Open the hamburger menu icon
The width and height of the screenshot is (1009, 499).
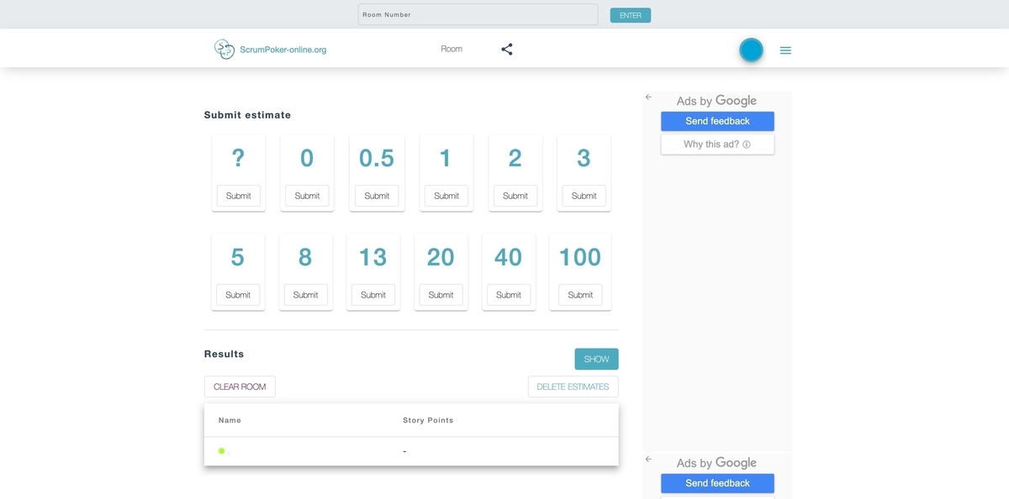click(x=785, y=50)
